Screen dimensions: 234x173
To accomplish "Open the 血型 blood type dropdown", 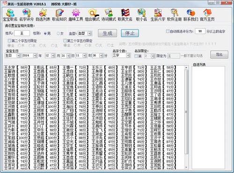I will coord(89,33).
